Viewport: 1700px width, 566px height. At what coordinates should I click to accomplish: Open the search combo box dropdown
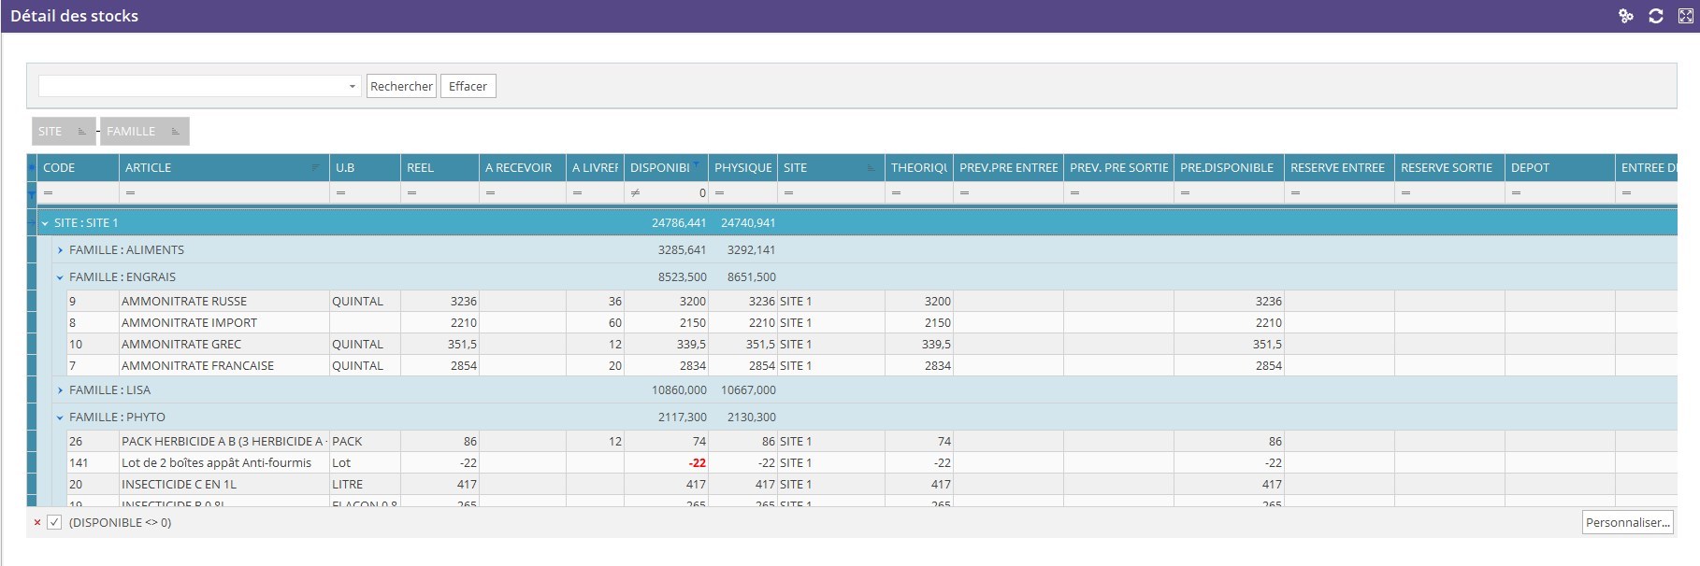(352, 87)
